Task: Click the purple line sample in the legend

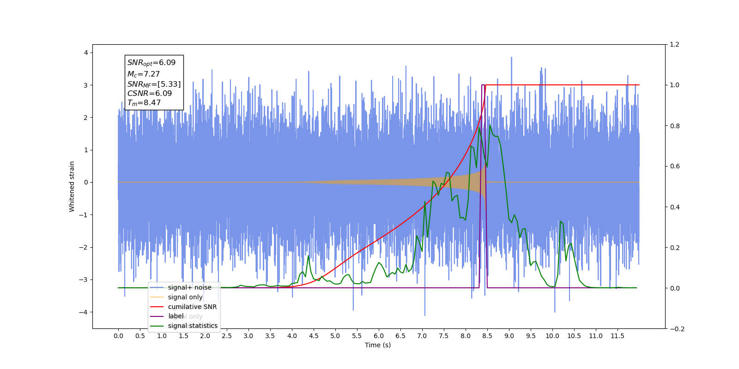Action: coord(157,316)
